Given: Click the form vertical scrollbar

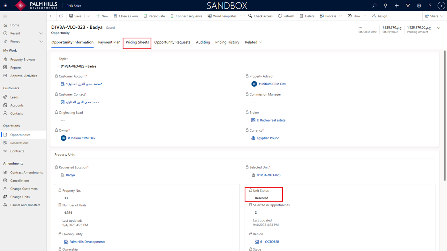Looking at the screenshot, I should (445, 115).
